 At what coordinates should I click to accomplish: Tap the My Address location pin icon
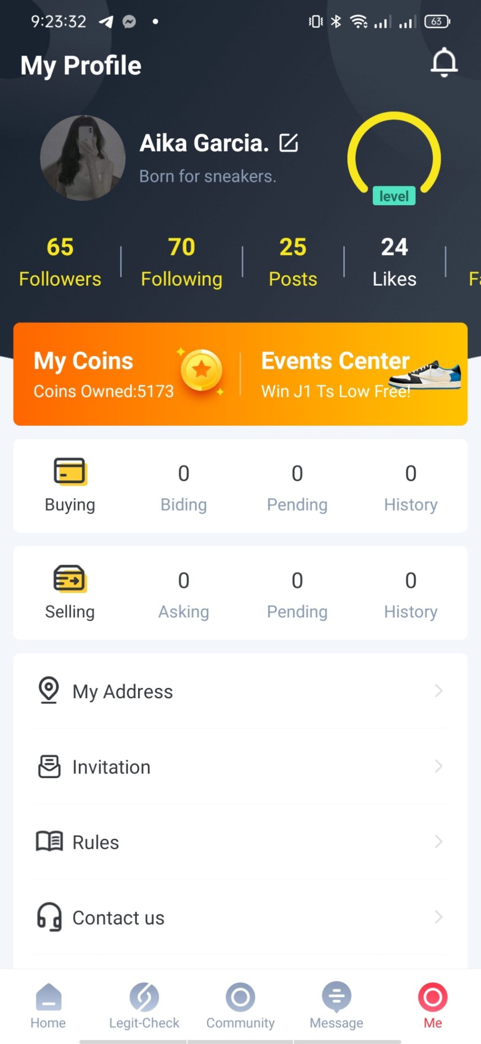(x=49, y=690)
